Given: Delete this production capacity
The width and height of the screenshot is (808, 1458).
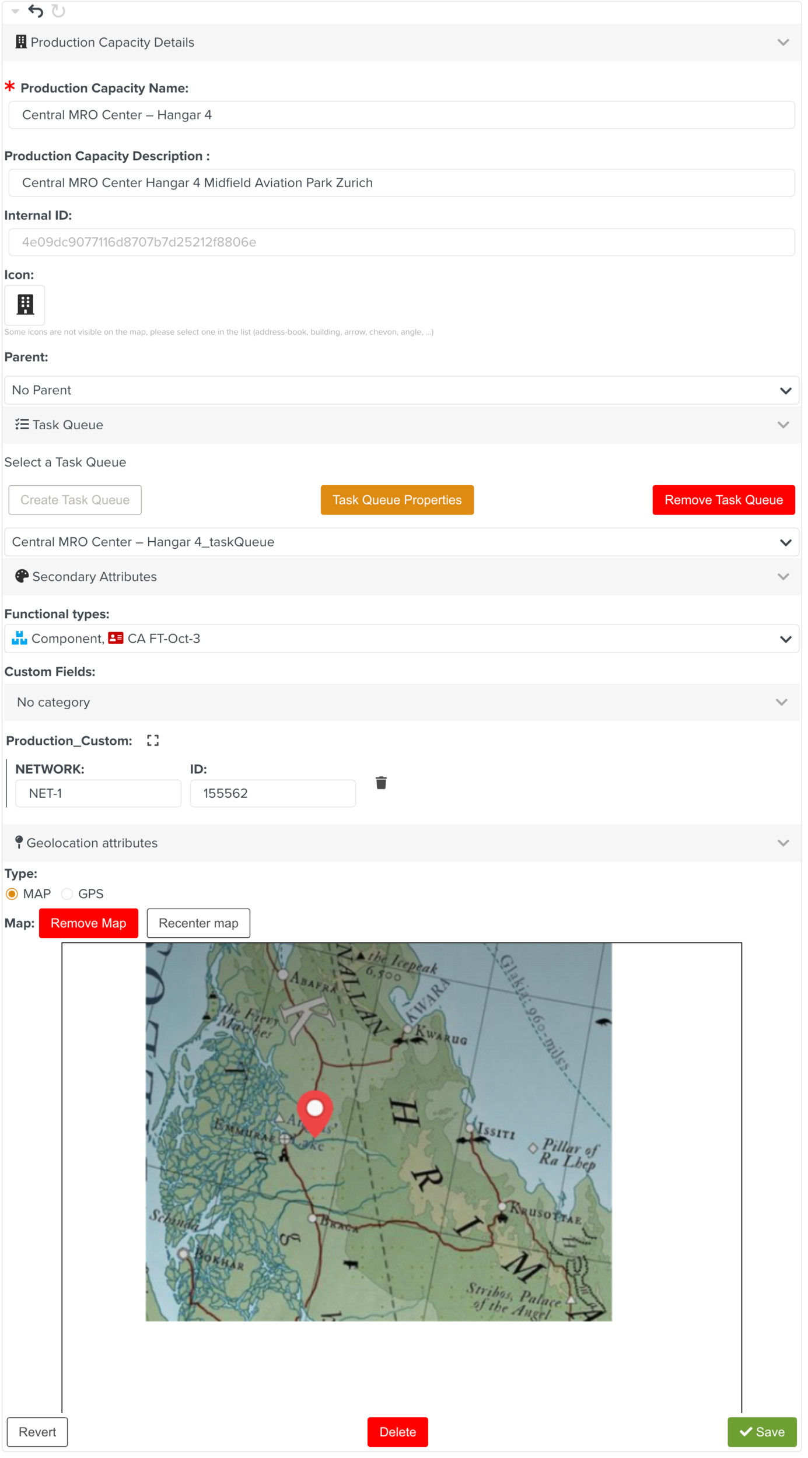Looking at the screenshot, I should tap(398, 1432).
